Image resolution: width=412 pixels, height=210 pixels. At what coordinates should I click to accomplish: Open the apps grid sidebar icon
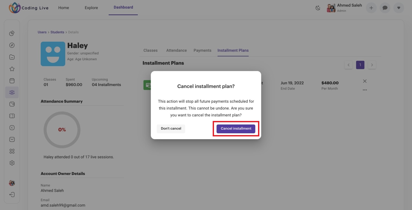tap(12, 151)
